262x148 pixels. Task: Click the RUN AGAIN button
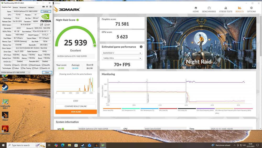click(76, 112)
